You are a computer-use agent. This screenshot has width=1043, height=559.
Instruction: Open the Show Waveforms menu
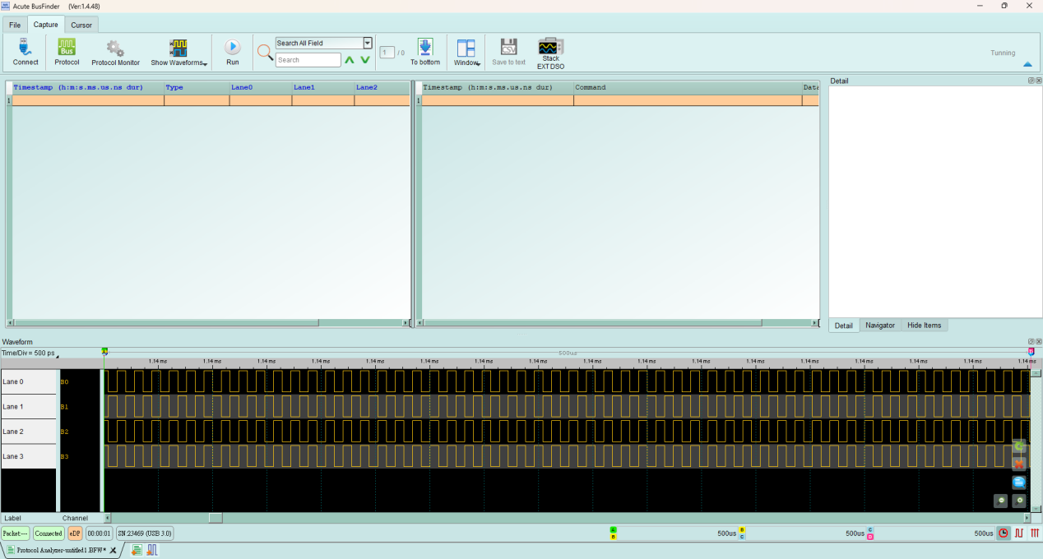click(178, 53)
